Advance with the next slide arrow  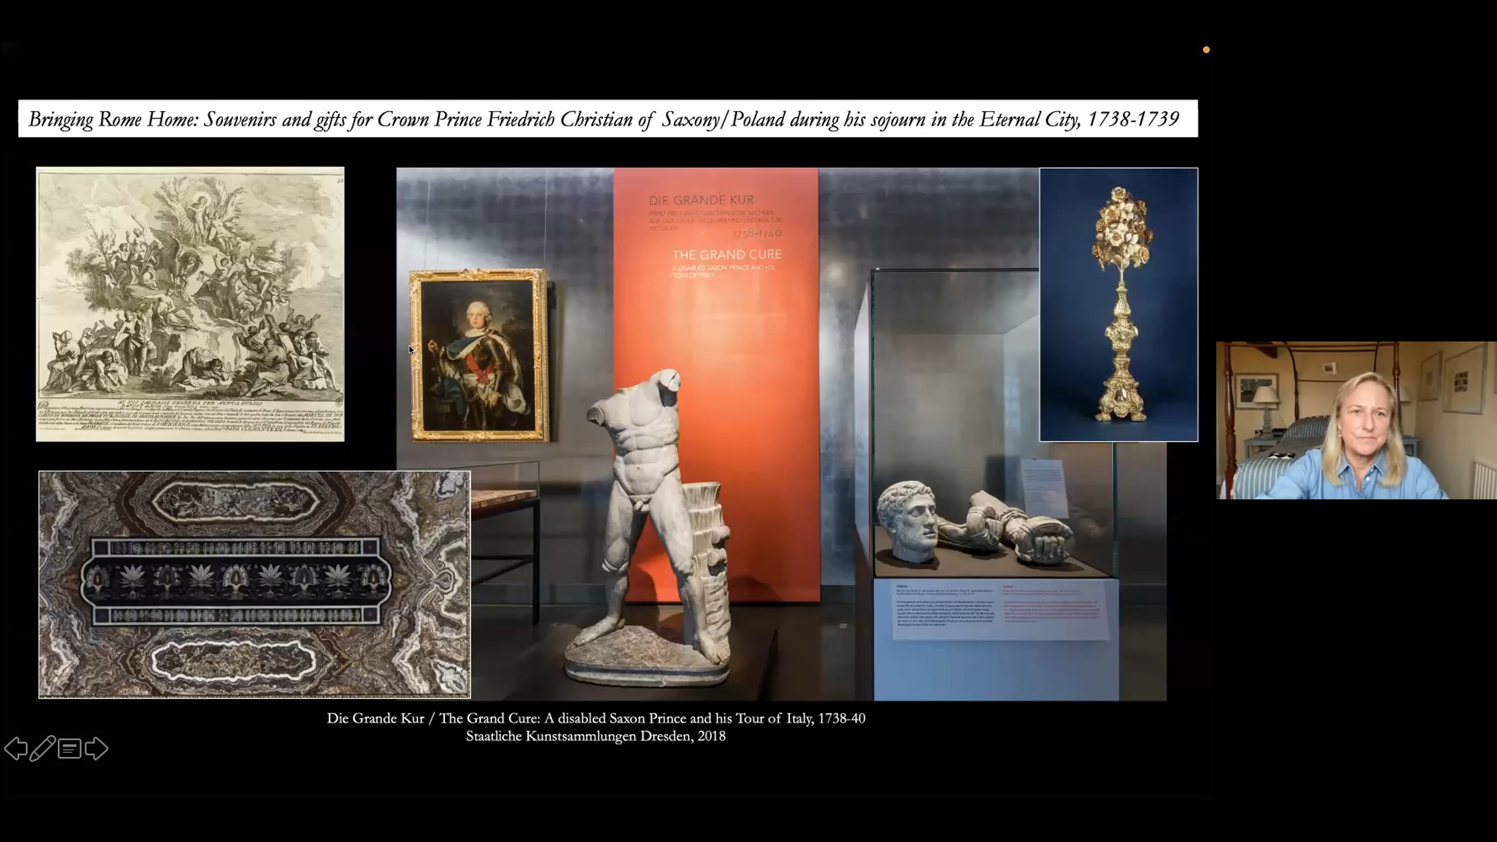click(96, 748)
